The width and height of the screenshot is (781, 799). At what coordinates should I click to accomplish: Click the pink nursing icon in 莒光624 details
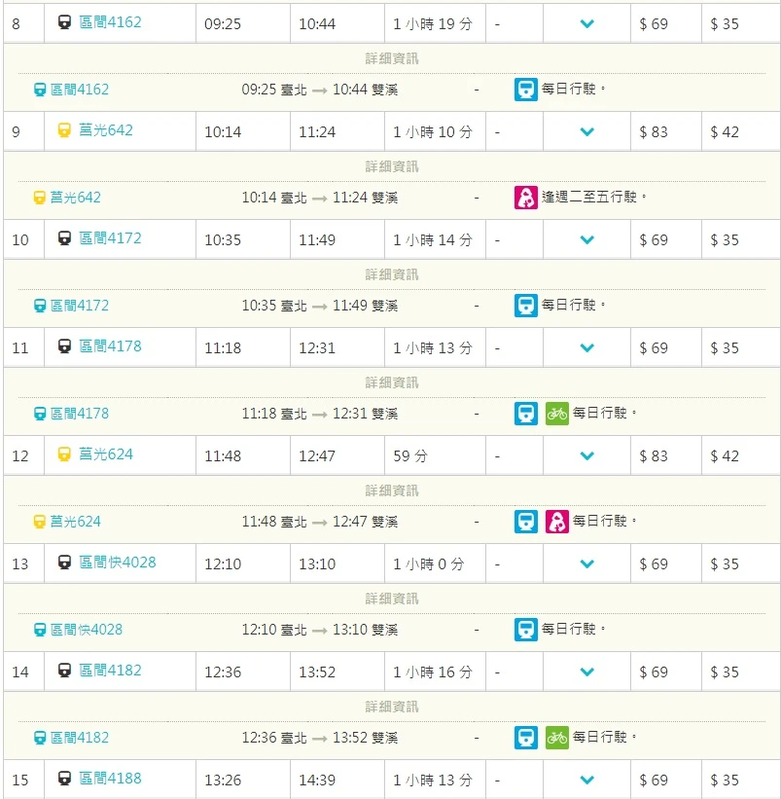click(557, 522)
